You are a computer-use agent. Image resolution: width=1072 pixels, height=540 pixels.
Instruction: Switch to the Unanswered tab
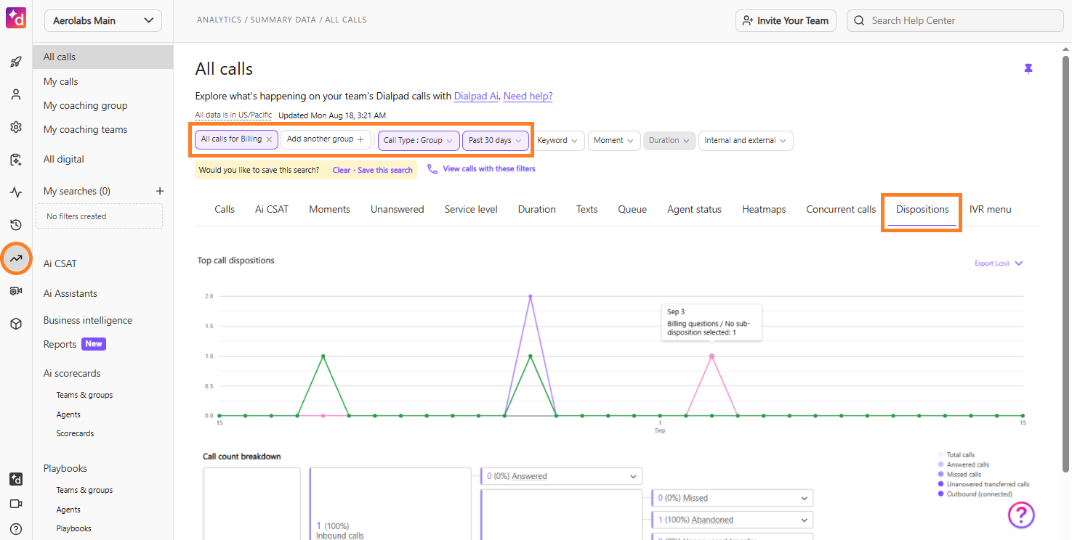click(x=397, y=209)
